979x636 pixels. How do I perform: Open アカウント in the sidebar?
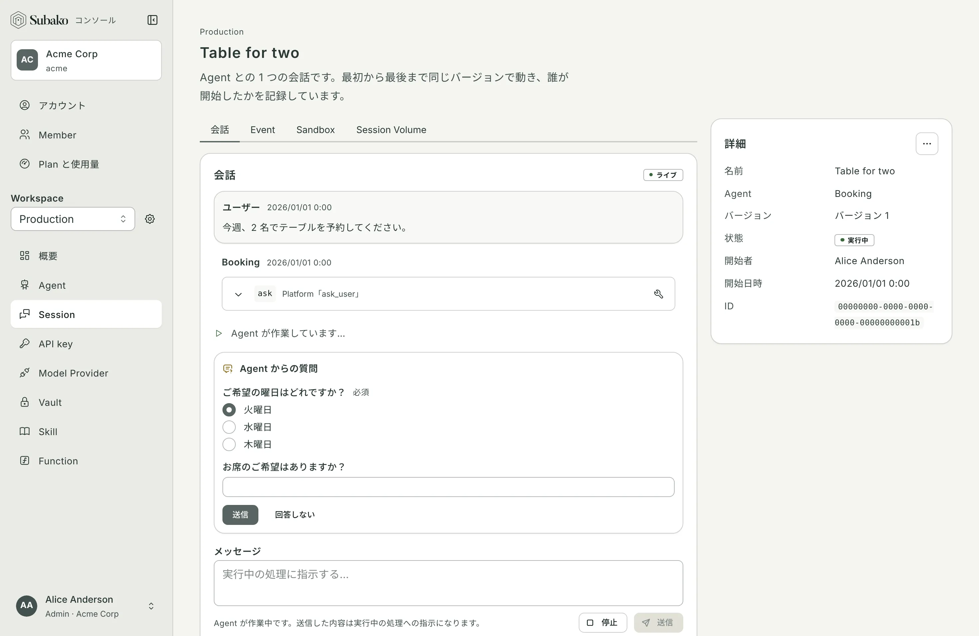(x=86, y=105)
